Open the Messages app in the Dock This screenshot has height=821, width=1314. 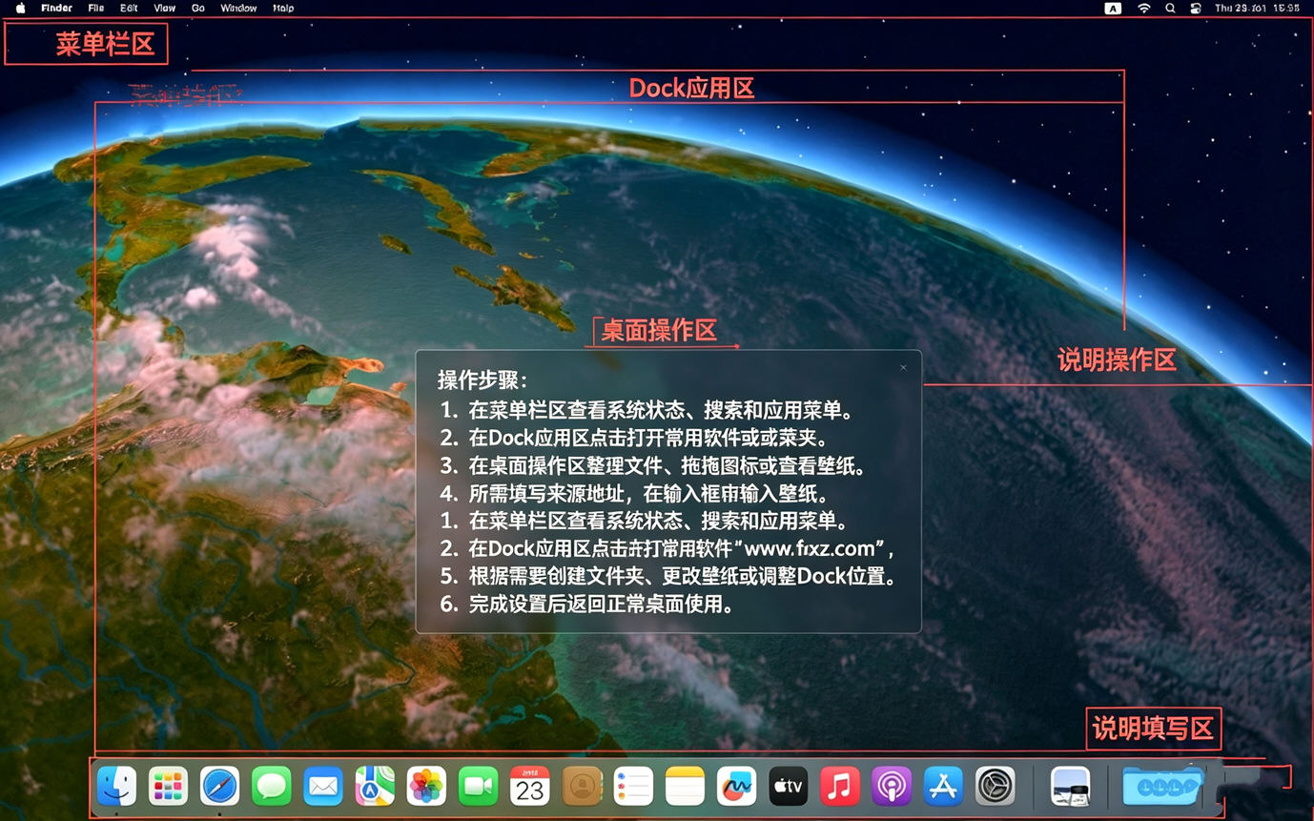click(x=272, y=787)
